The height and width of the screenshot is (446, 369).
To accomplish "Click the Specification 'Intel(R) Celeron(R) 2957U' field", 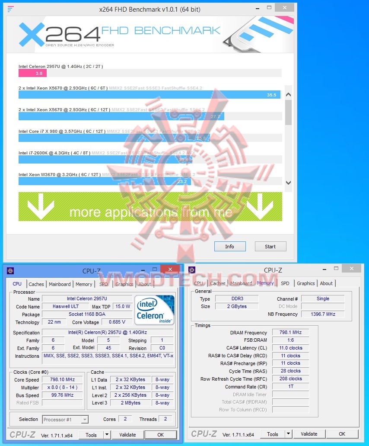I will (108, 333).
